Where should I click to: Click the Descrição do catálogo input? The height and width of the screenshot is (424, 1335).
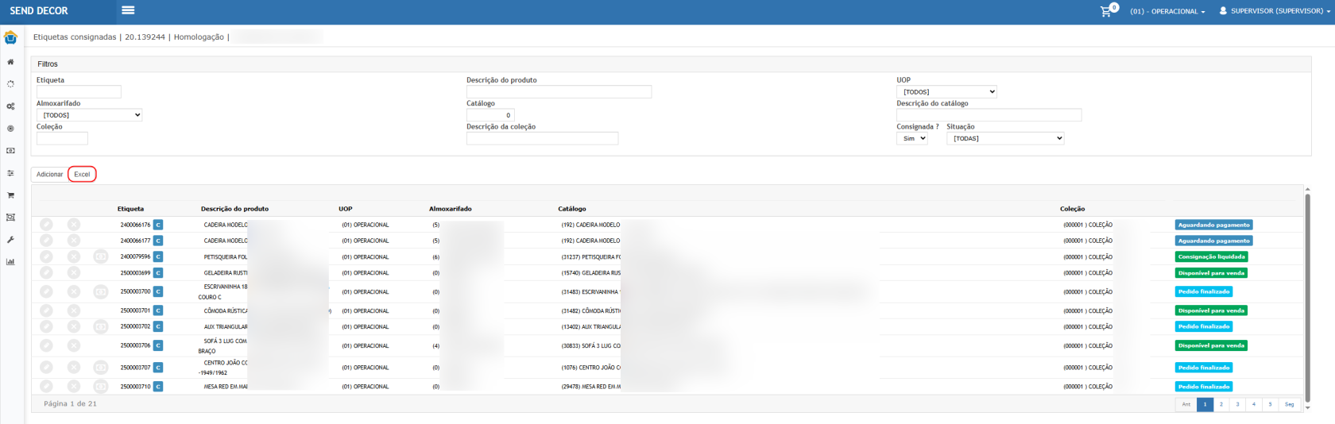pyautogui.click(x=989, y=115)
